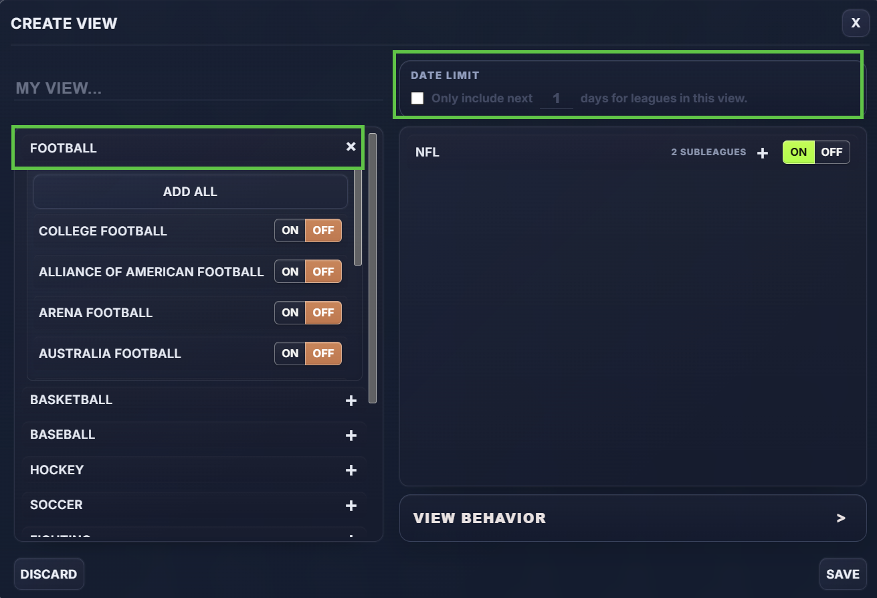Click the My View name field
877x598 pixels.
coord(199,88)
